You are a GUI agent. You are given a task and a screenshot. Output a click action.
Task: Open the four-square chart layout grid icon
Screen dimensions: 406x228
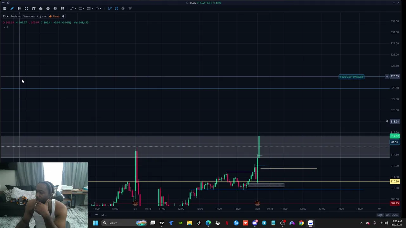(x=26, y=9)
